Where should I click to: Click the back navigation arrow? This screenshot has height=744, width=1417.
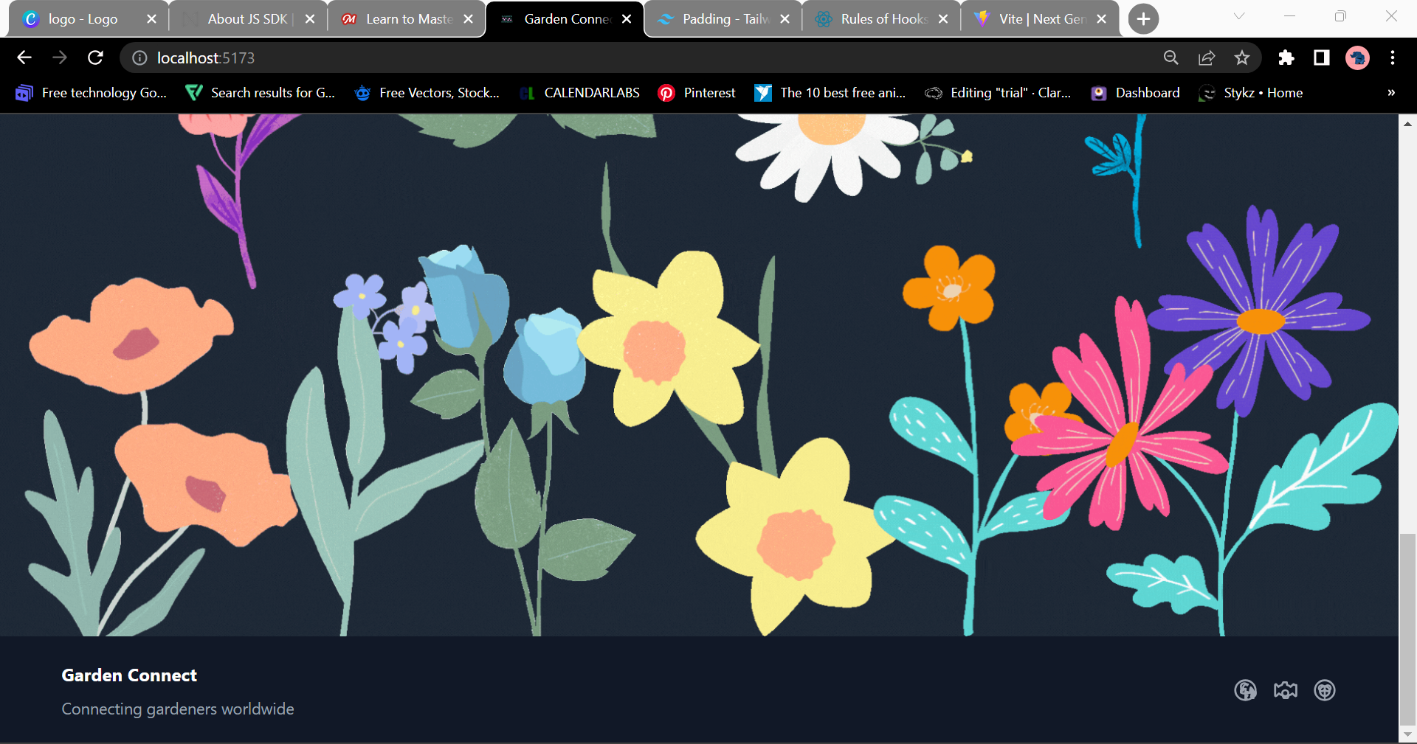[x=24, y=58]
